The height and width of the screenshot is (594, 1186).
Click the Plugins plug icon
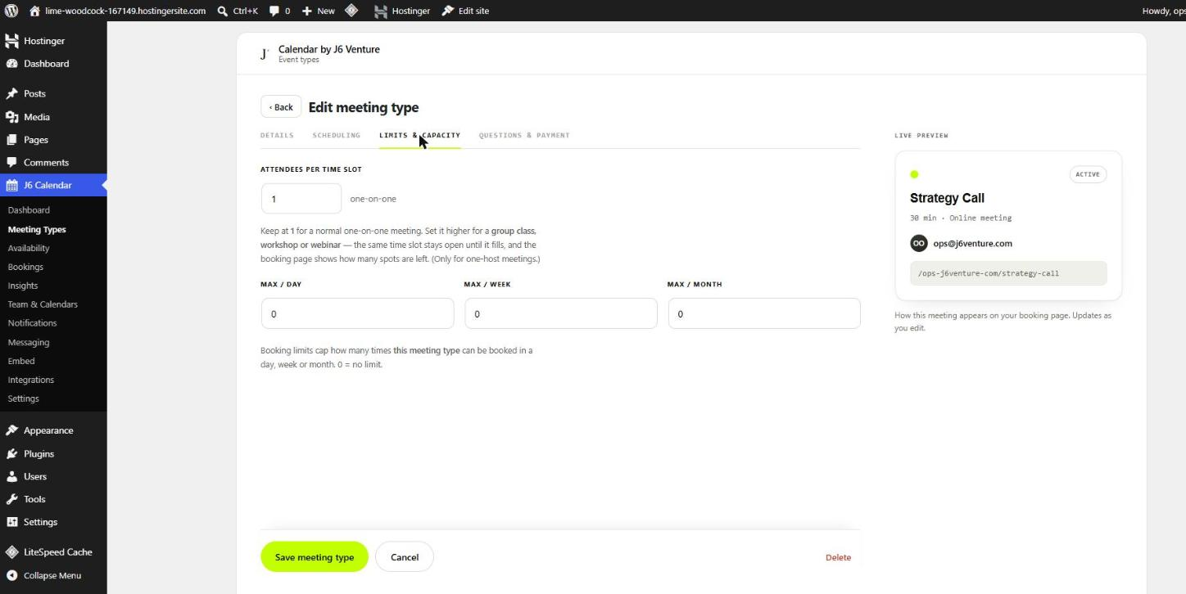[12, 453]
